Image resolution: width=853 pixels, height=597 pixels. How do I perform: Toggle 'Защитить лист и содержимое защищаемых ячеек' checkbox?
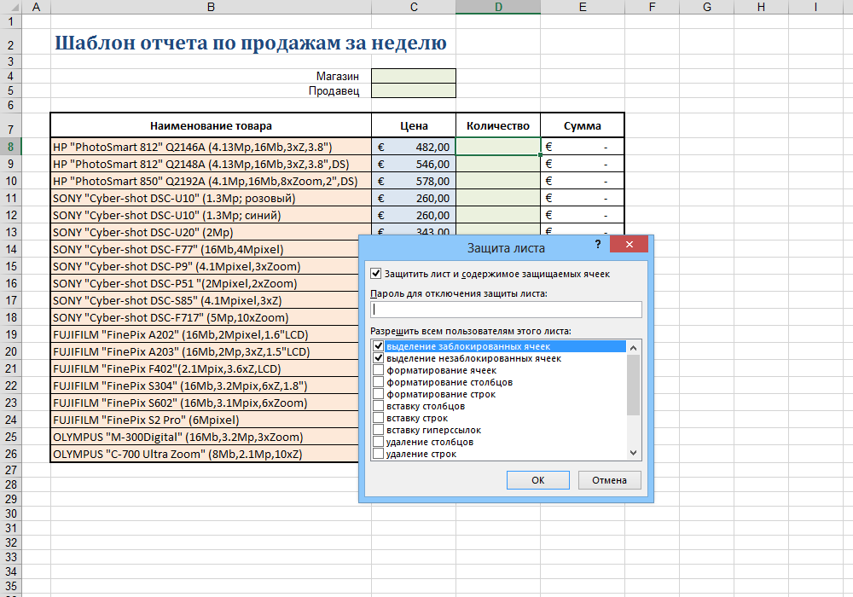pyautogui.click(x=376, y=274)
